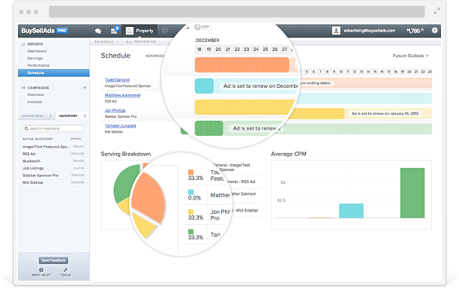Open campaigns Invoices
Screen dimensions: 459x288
pos(34,102)
